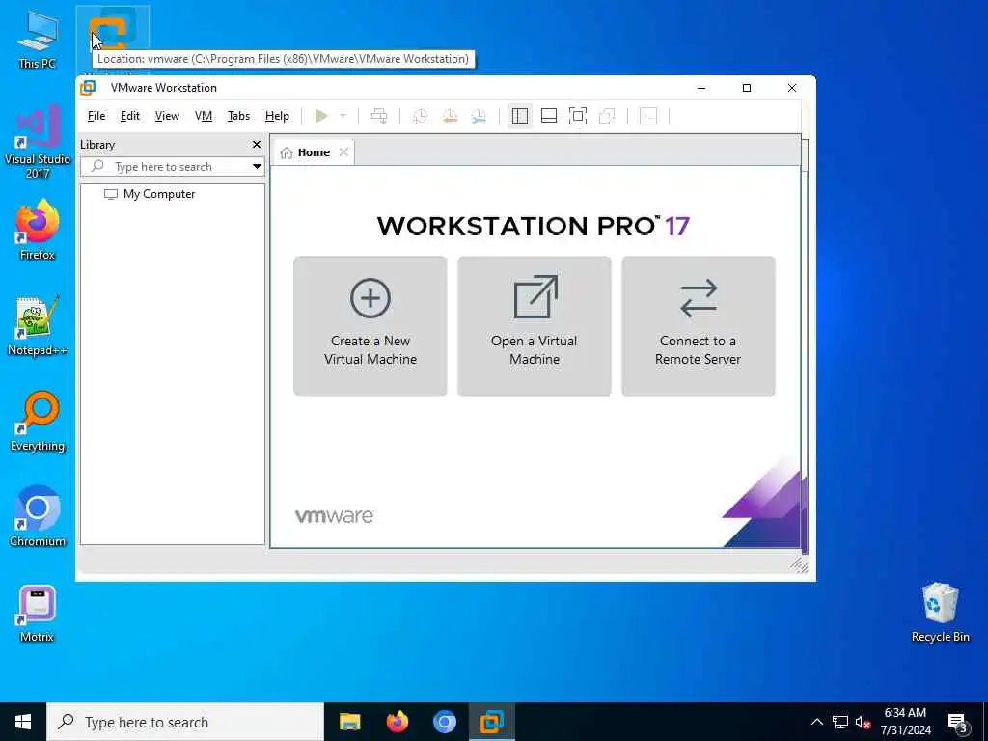Open the Manage Snapshots toolbar icon
This screenshot has width=988, height=741.
[x=479, y=116]
